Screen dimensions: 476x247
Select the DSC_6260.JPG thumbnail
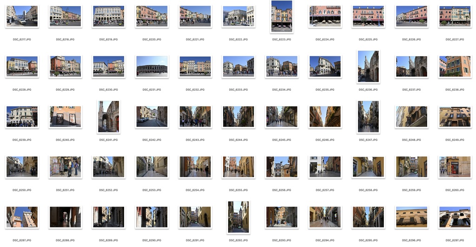(x=455, y=167)
